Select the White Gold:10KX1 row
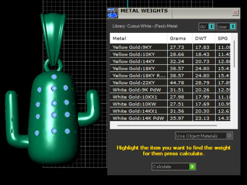 170,97
